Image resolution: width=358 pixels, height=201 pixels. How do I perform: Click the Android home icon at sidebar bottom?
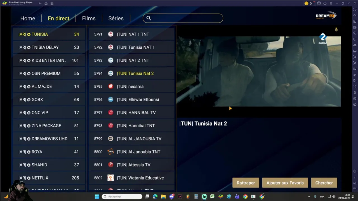(355, 183)
